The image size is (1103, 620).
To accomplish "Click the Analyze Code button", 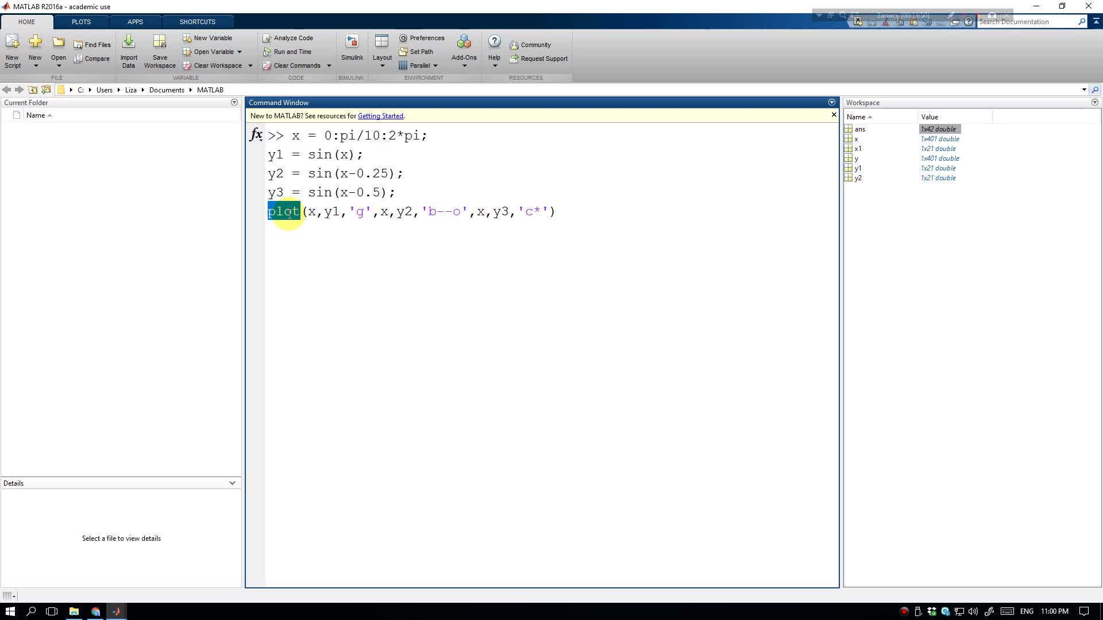I will [x=288, y=38].
